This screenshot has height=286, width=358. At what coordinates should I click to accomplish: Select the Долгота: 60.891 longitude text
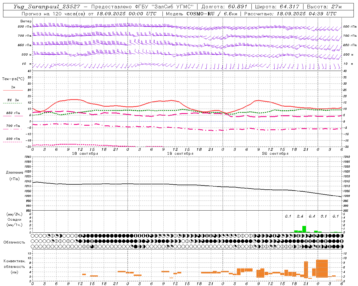[224, 7]
